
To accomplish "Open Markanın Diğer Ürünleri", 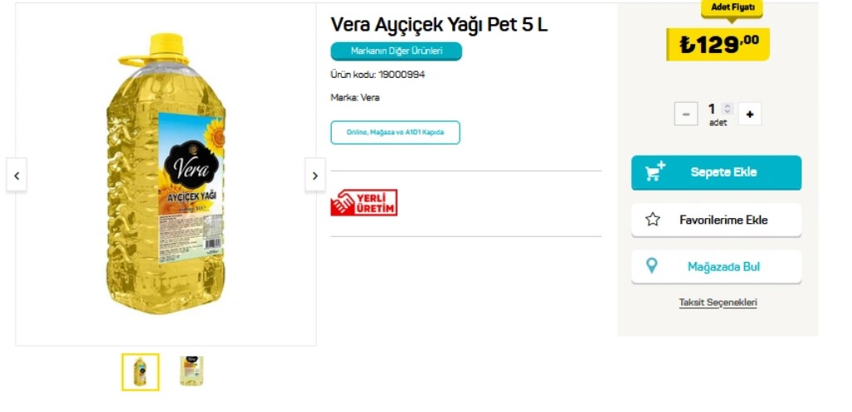I will tap(396, 51).
